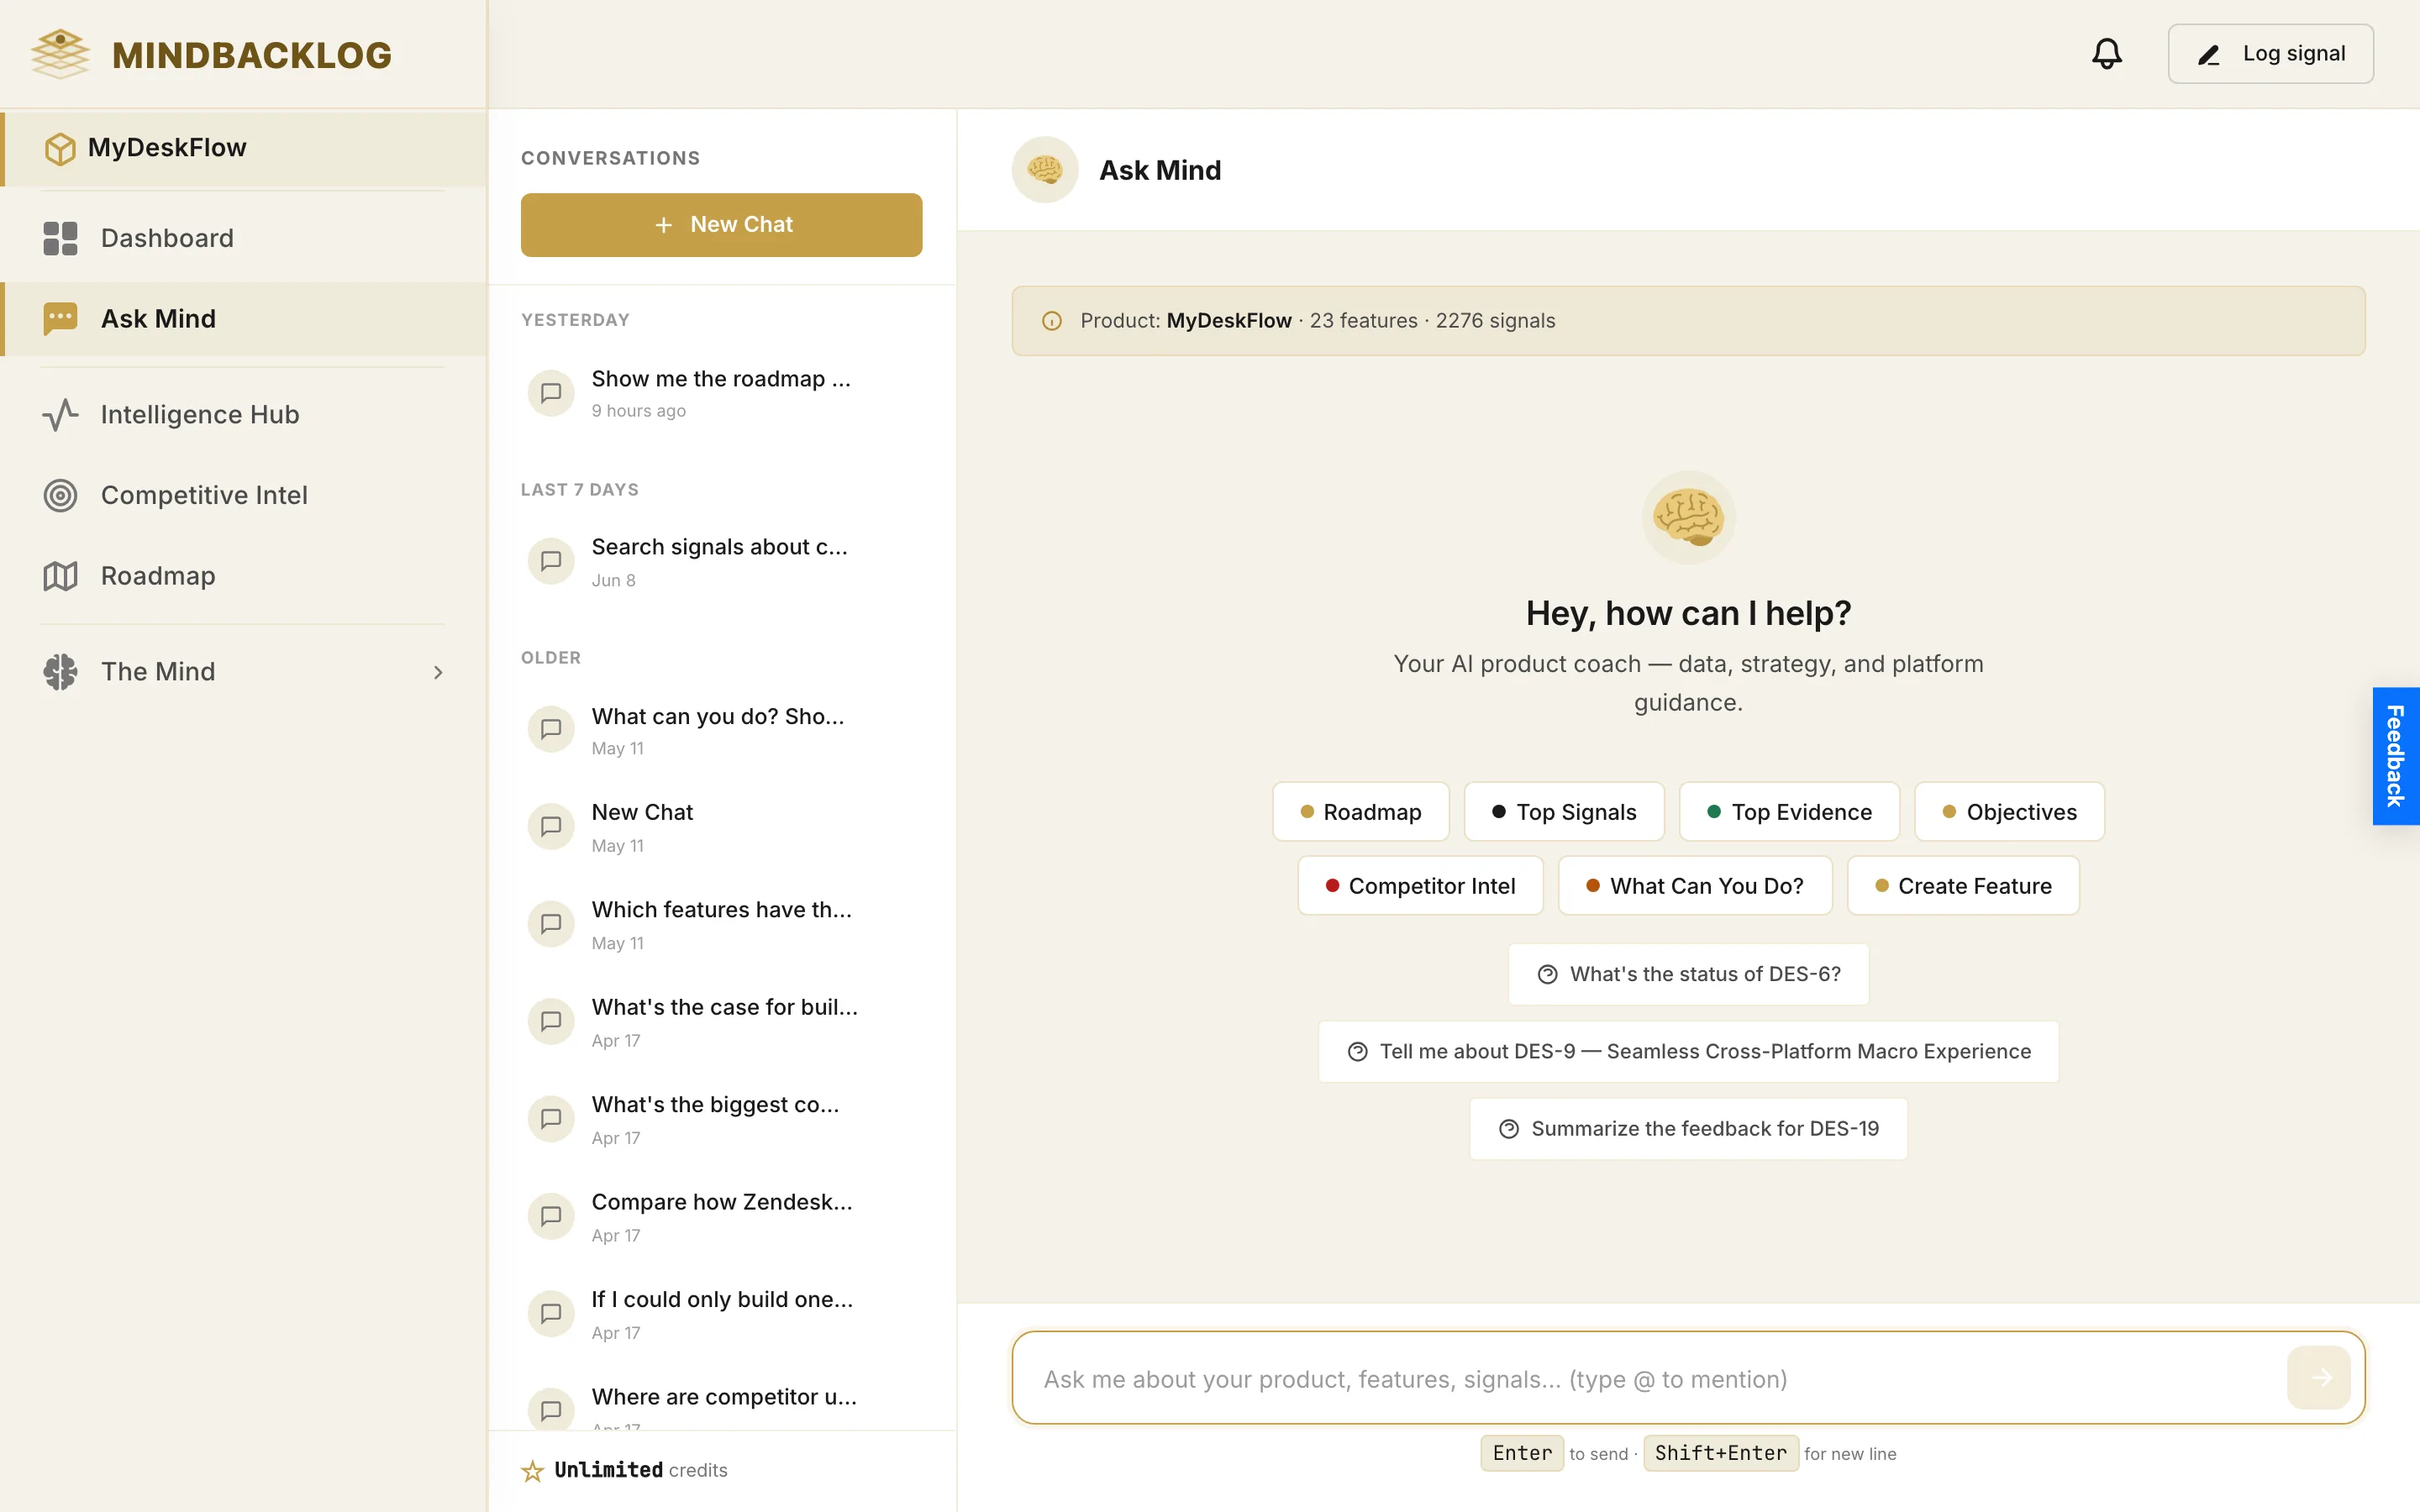Open the 'New Chat' conversation from May 11
The width and height of the screenshot is (2420, 1512).
(x=721, y=827)
